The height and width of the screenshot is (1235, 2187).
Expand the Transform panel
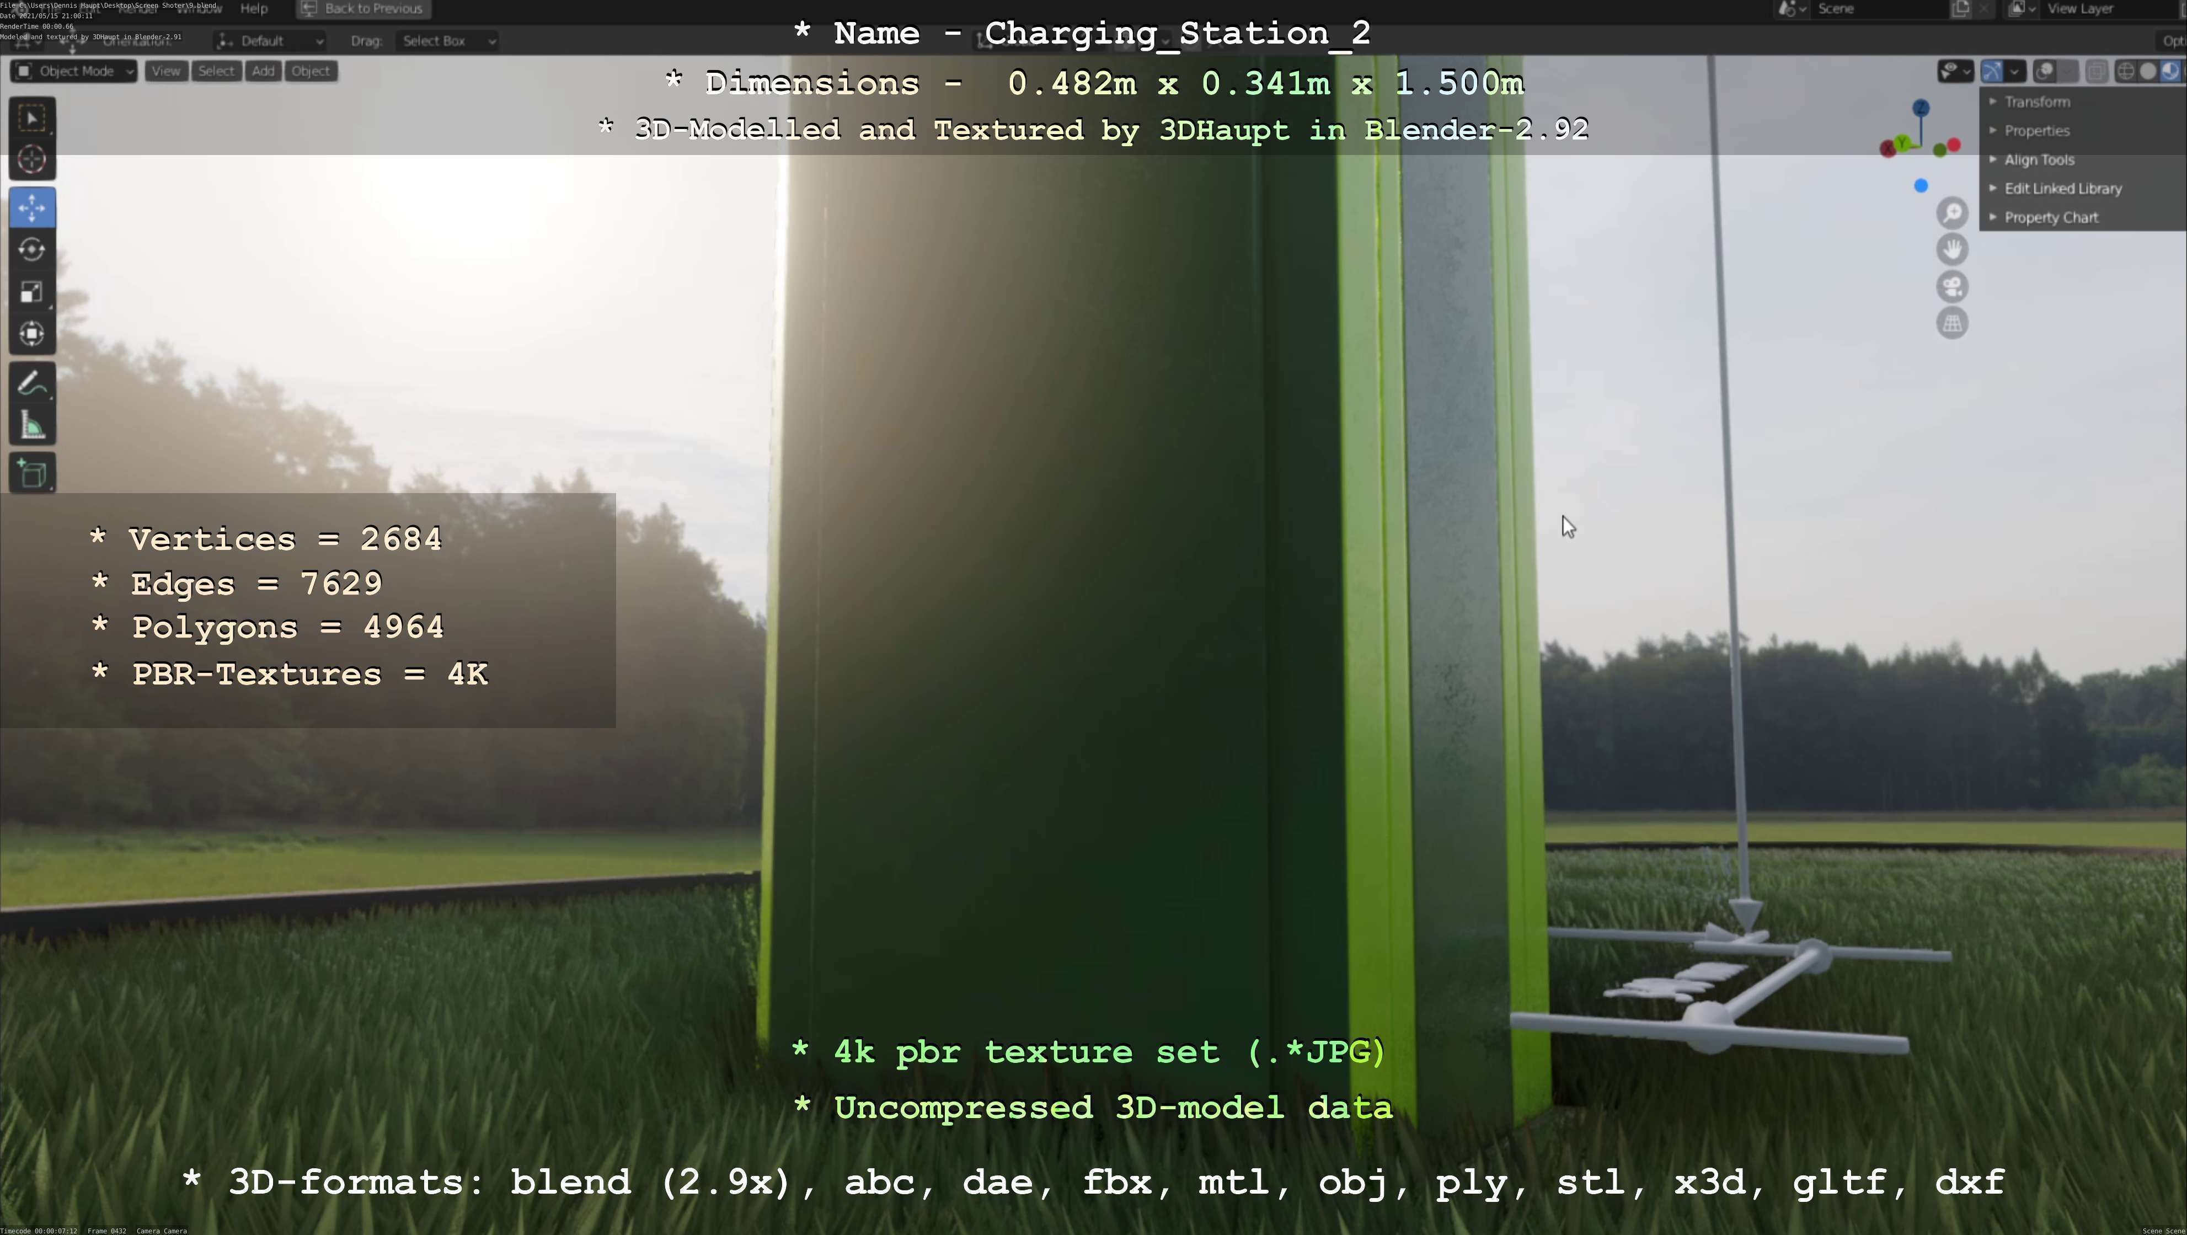coord(2037,102)
